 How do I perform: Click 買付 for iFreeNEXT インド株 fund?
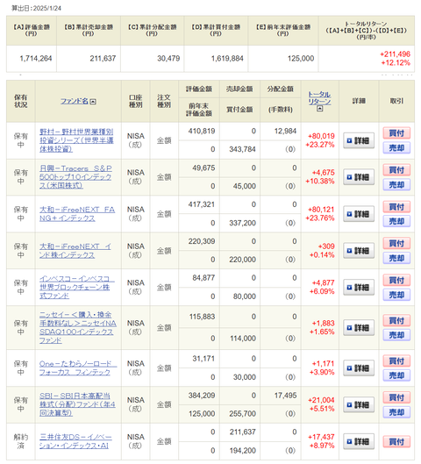(x=396, y=243)
